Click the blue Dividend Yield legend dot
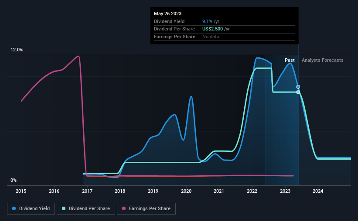 pyautogui.click(x=14, y=208)
